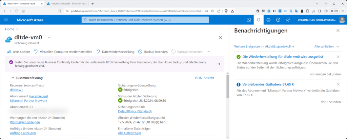
Task: Open the ellipsis menu next to ditde-vm0 title
Action: point(50,37)
